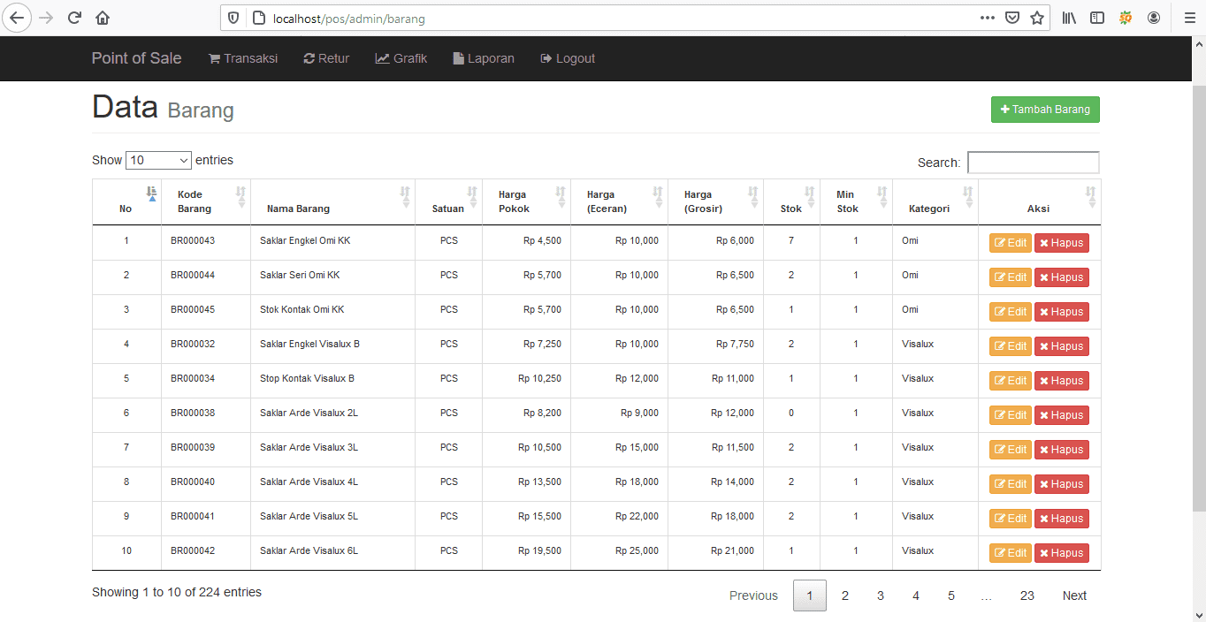The image size is (1206, 622).
Task: Reload the page with refresh icon
Action: (x=74, y=18)
